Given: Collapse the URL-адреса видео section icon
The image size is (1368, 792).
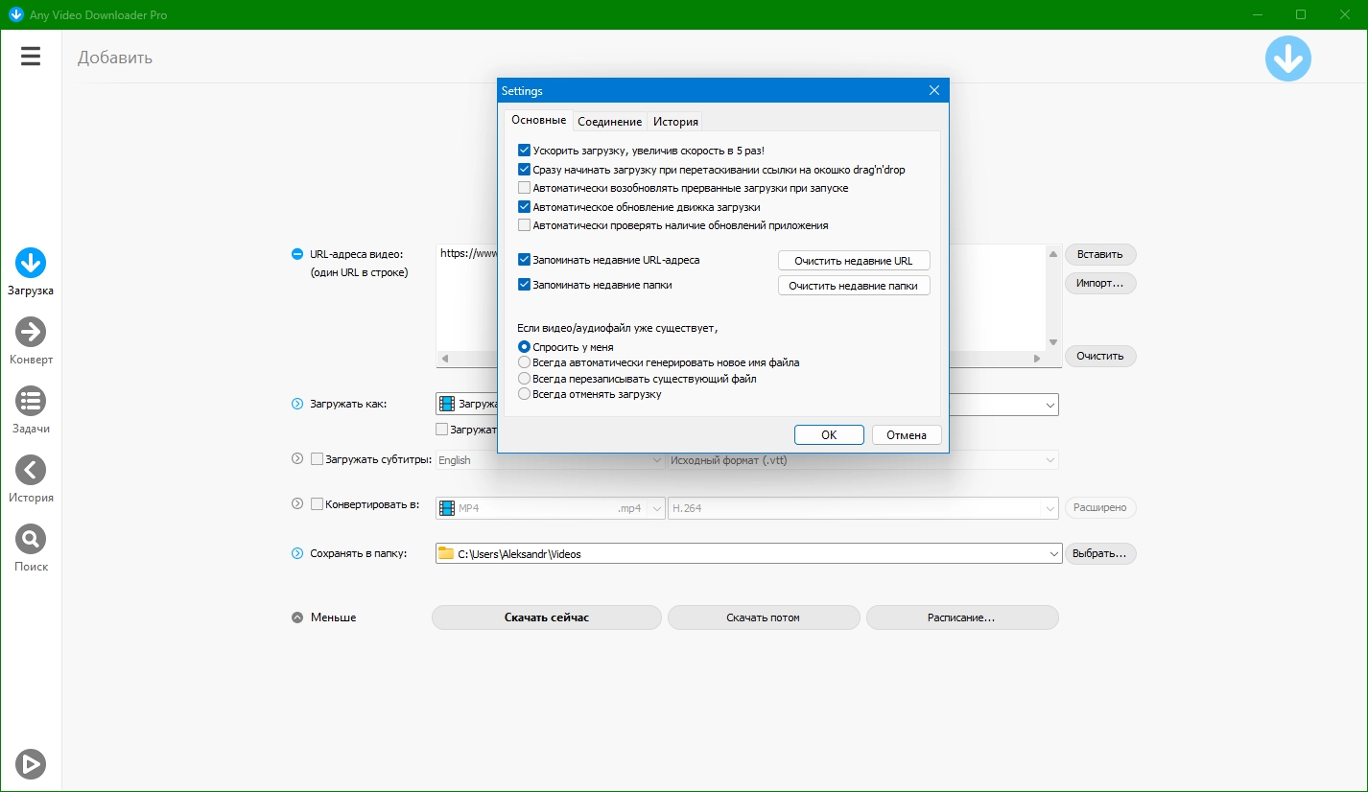Looking at the screenshot, I should coord(297,254).
